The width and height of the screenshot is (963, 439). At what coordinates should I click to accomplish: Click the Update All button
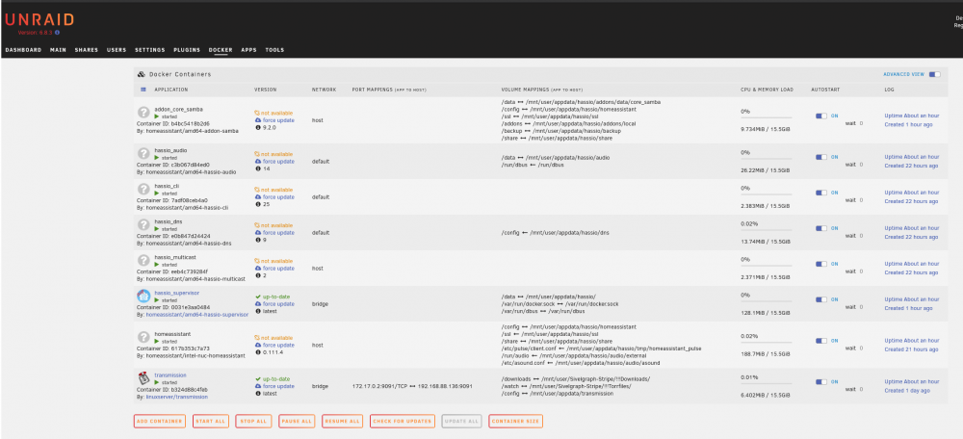tap(462, 422)
